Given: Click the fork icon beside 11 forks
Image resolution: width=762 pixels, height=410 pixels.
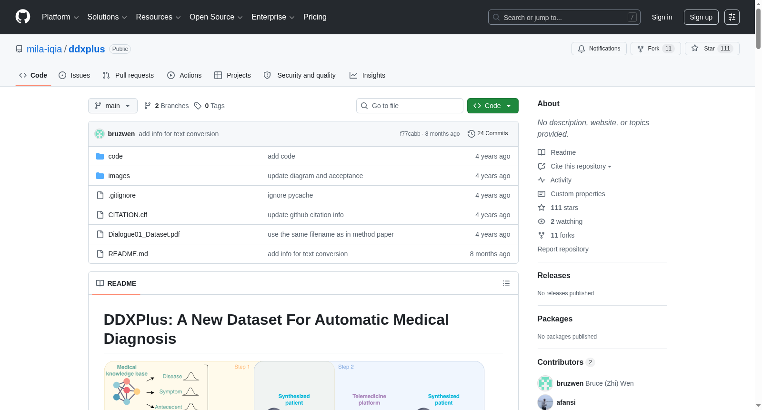Looking at the screenshot, I should point(541,235).
